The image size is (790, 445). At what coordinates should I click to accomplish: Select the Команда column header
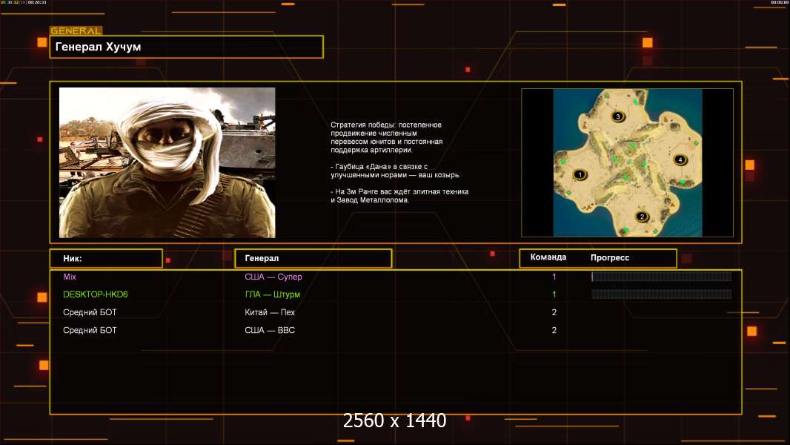pyautogui.click(x=548, y=257)
